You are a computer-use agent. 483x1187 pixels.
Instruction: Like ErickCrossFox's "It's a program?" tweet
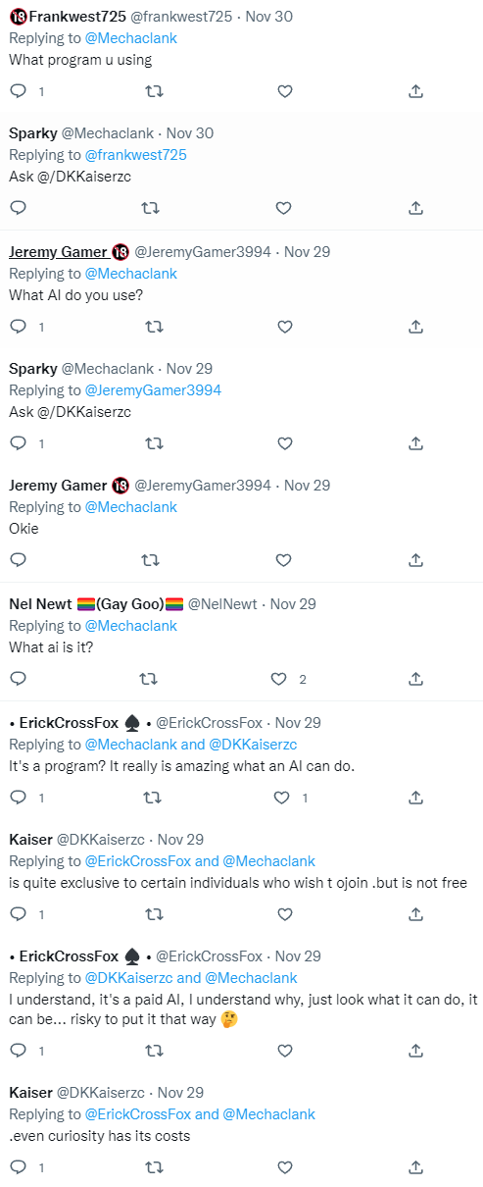coord(284,798)
